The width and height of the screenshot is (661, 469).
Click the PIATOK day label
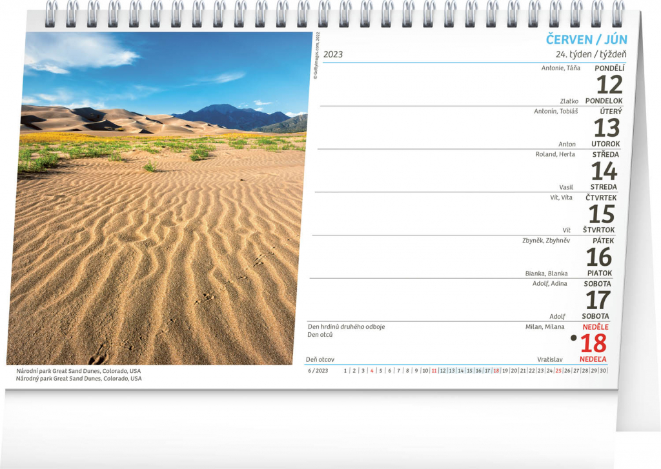click(x=600, y=273)
